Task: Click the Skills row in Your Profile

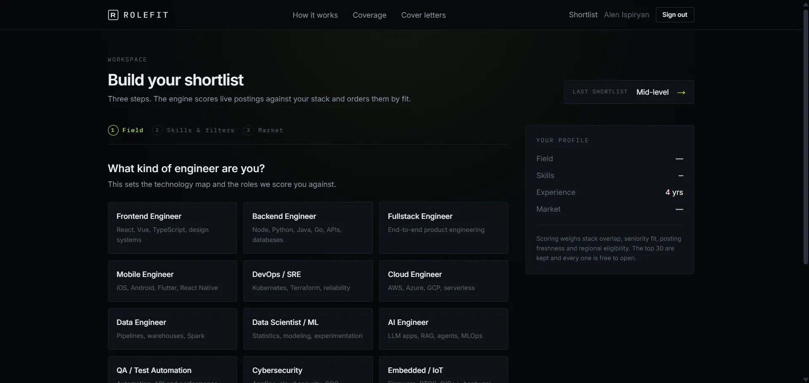Action: [609, 176]
